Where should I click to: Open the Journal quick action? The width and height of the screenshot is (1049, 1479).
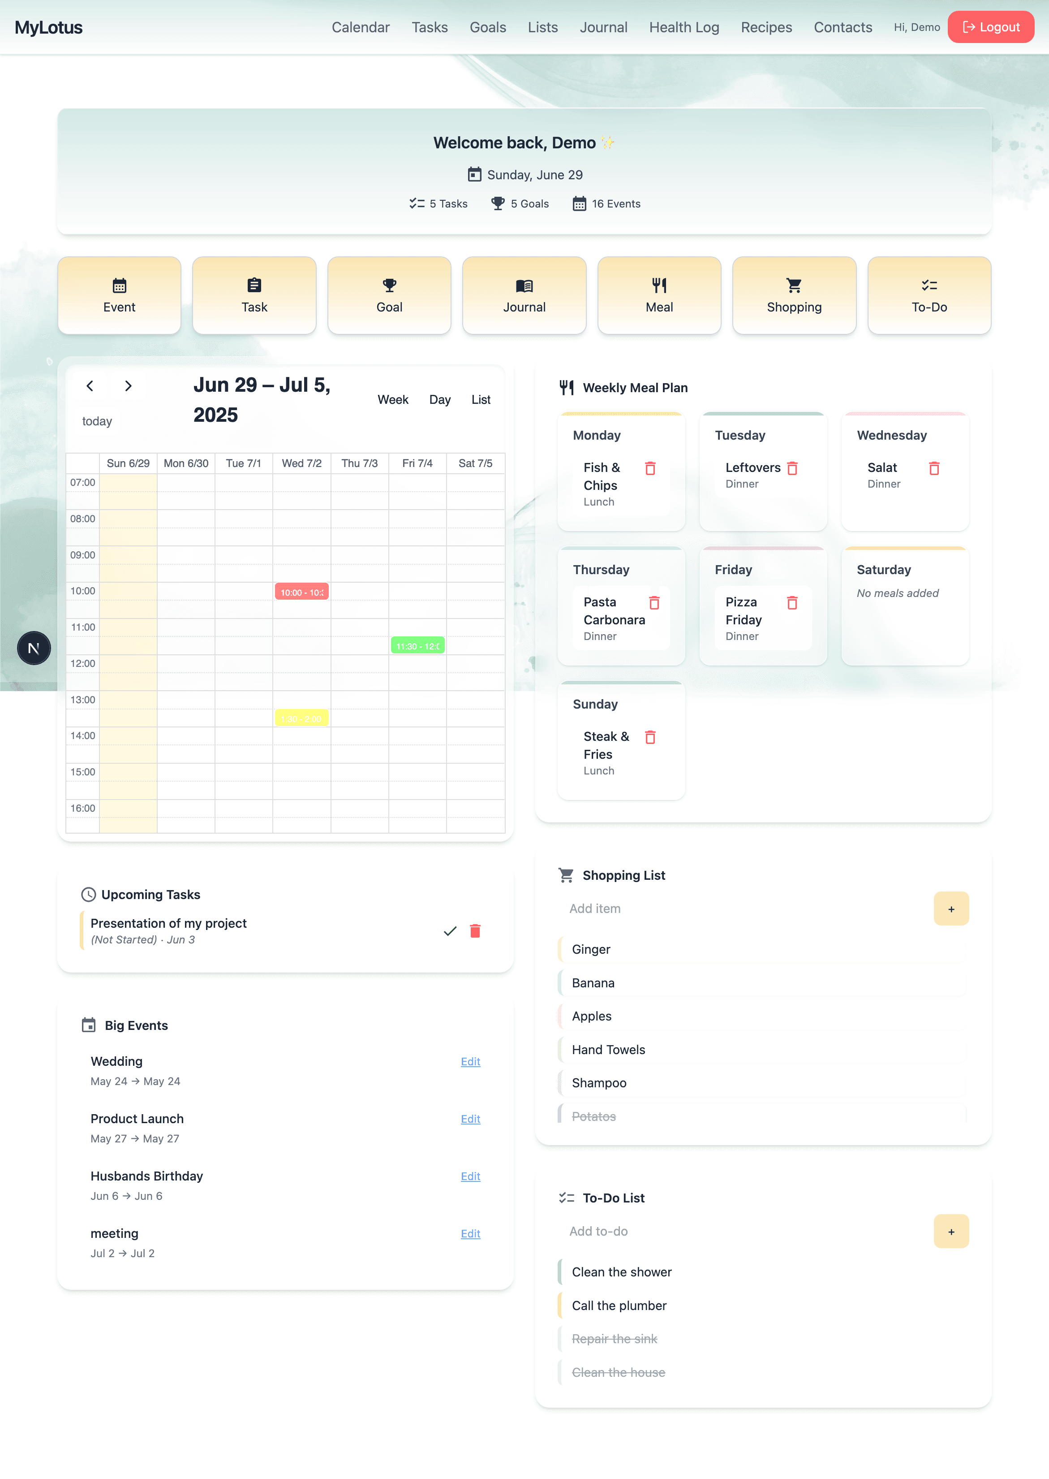pyautogui.click(x=524, y=295)
